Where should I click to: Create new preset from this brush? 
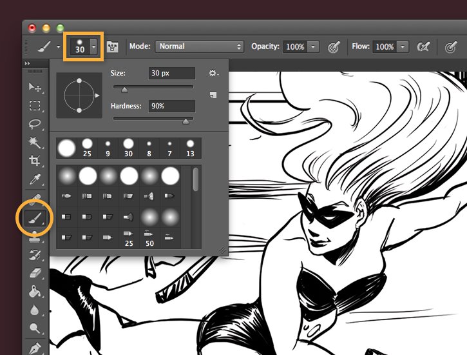(x=213, y=94)
